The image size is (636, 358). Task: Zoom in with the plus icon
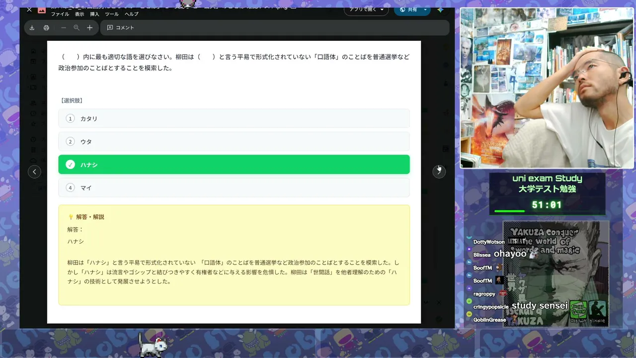point(89,28)
